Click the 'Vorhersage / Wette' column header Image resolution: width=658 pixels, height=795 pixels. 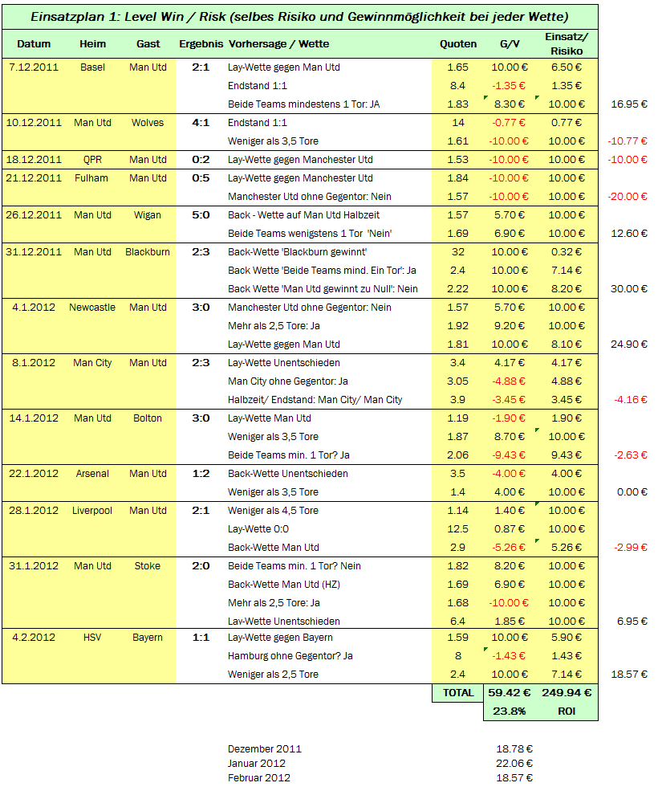(278, 44)
